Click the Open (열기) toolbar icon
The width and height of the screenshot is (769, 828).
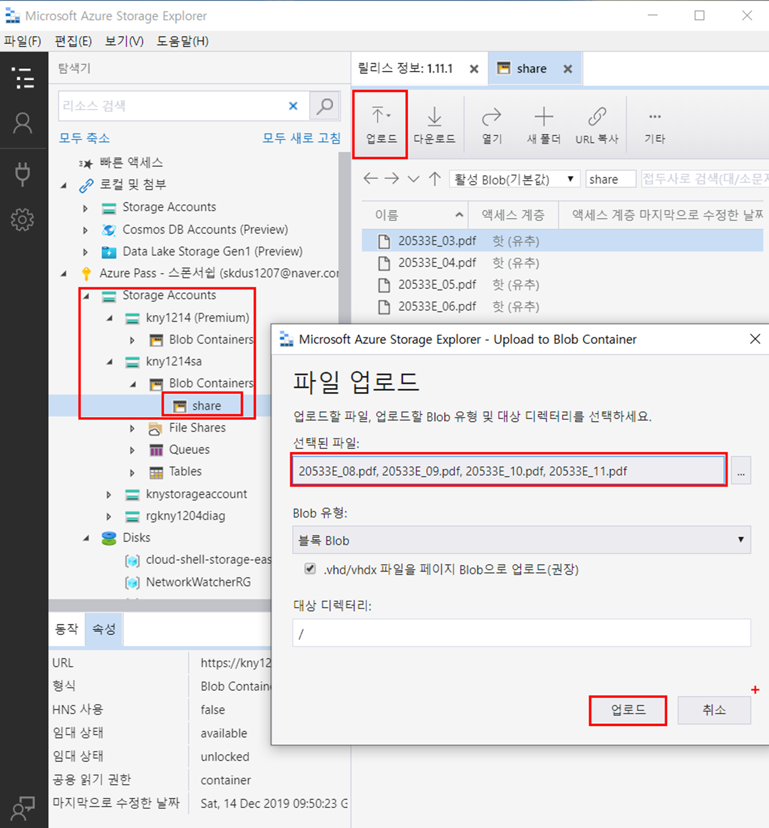click(x=491, y=124)
